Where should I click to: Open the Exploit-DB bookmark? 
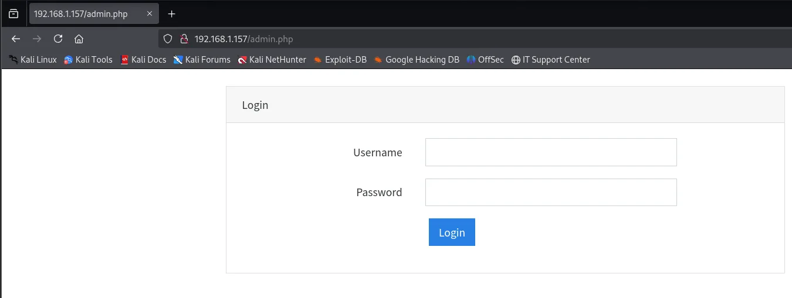340,60
